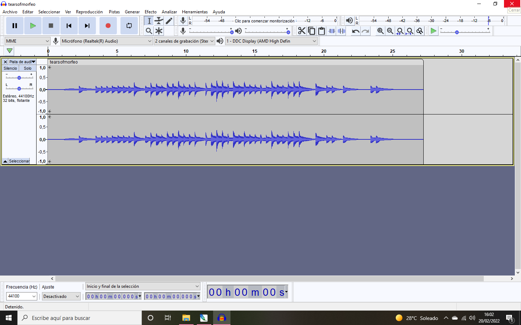Screen dimensions: 521x325
Task: Click the Zoom Out magnifier
Action: (390, 31)
